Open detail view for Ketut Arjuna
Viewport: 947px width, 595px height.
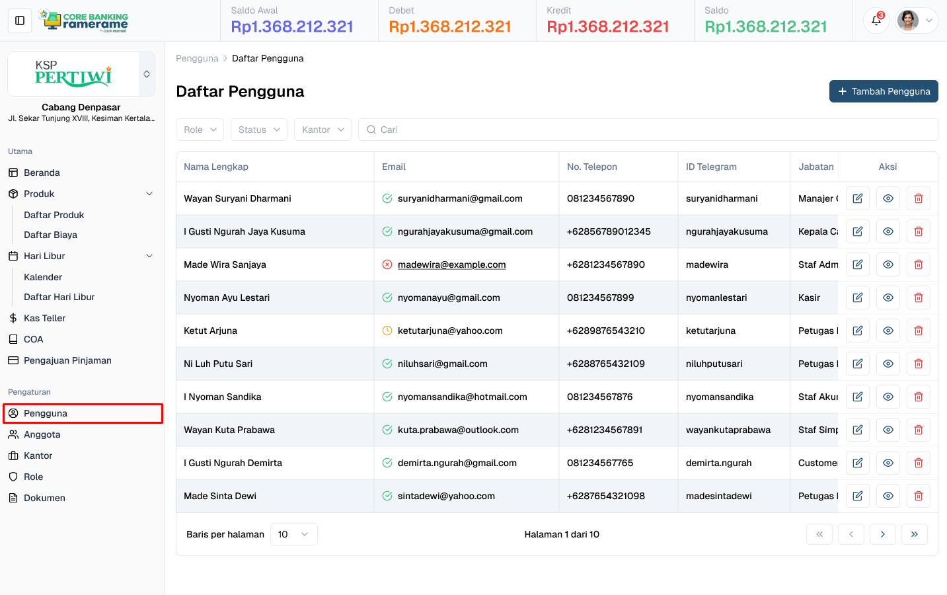click(x=888, y=331)
